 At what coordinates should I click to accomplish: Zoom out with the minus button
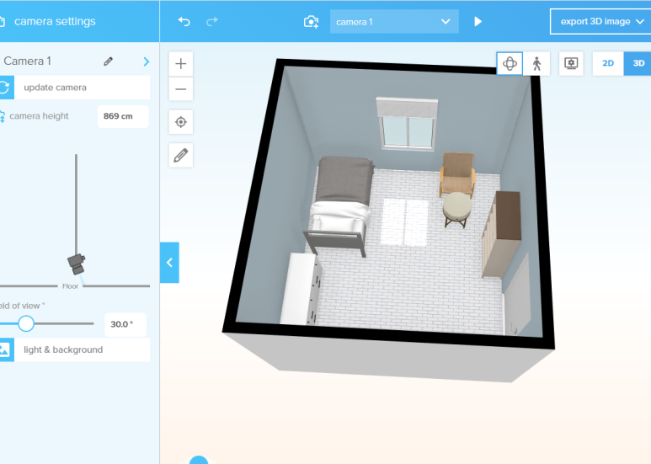180,88
